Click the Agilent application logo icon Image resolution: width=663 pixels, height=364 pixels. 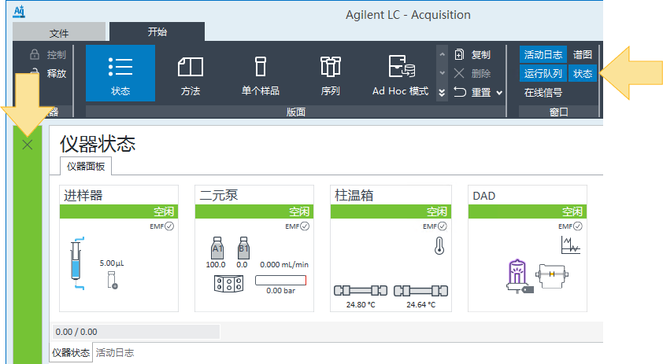click(19, 11)
